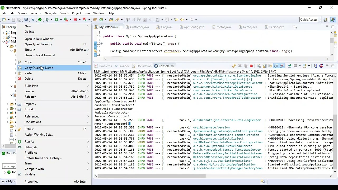Viewport: 338px width, 190px height.
Task: Click the New Java Class toolbar icon
Action: click(101, 20)
